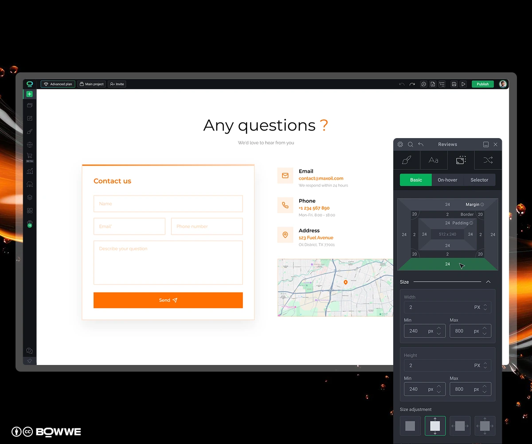Click the BOWWE logo in top-left corner
Viewport: 532px width, 444px height.
tap(30, 83)
